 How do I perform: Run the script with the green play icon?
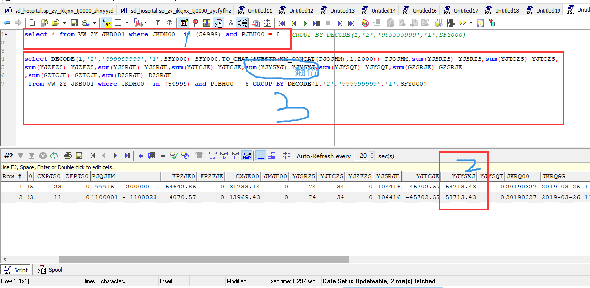305,23
